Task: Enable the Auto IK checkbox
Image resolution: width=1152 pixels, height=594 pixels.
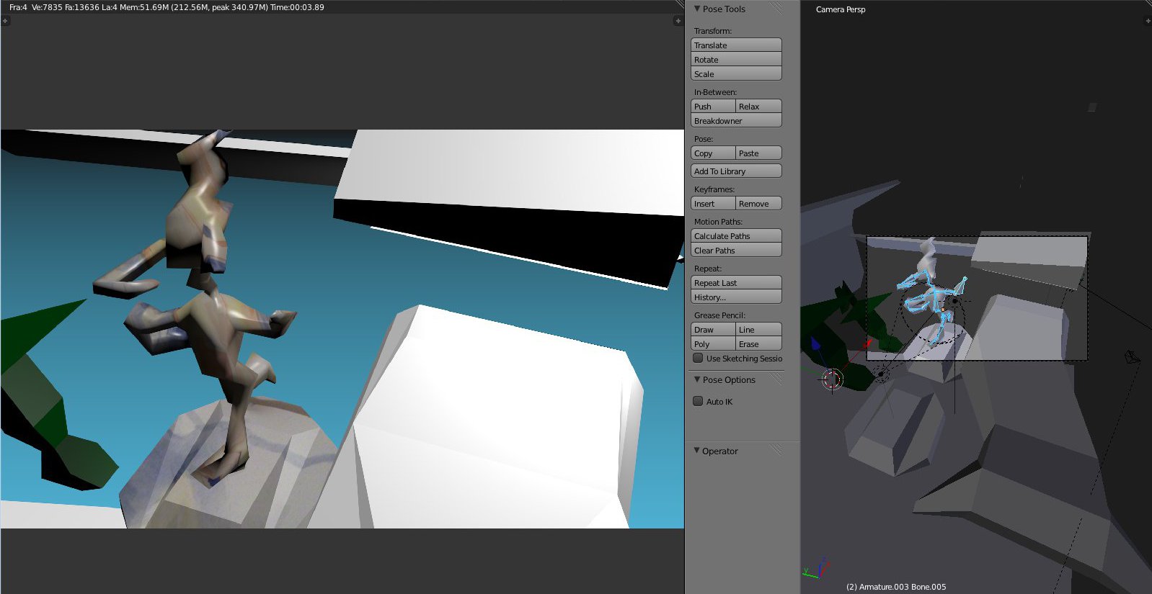Action: [x=698, y=402]
